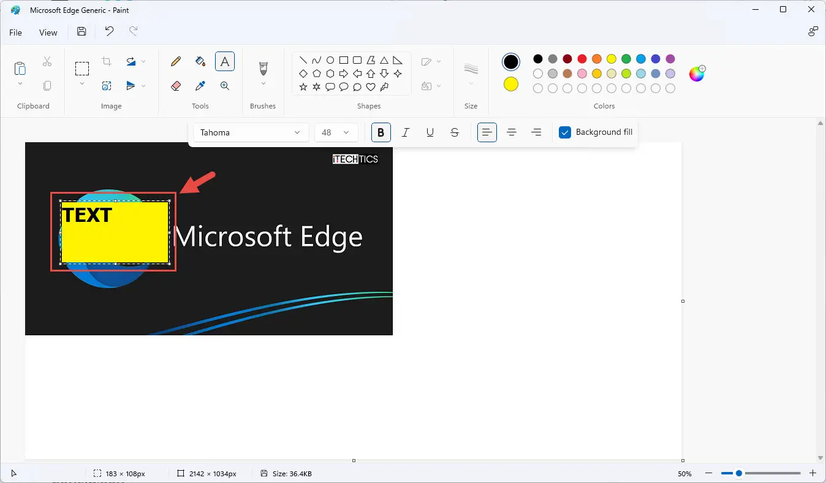Toggle Underline text formatting
The height and width of the screenshot is (483, 826).
pos(430,132)
